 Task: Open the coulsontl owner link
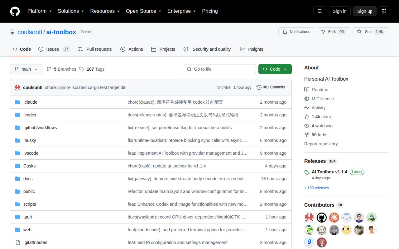pyautogui.click(x=30, y=32)
